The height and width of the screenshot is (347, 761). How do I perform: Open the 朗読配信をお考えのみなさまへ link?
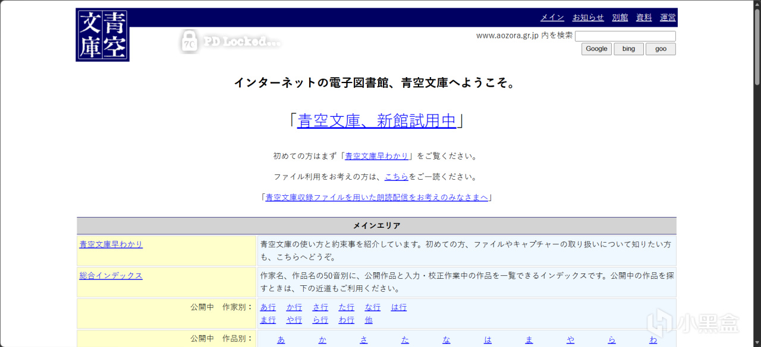[377, 198]
